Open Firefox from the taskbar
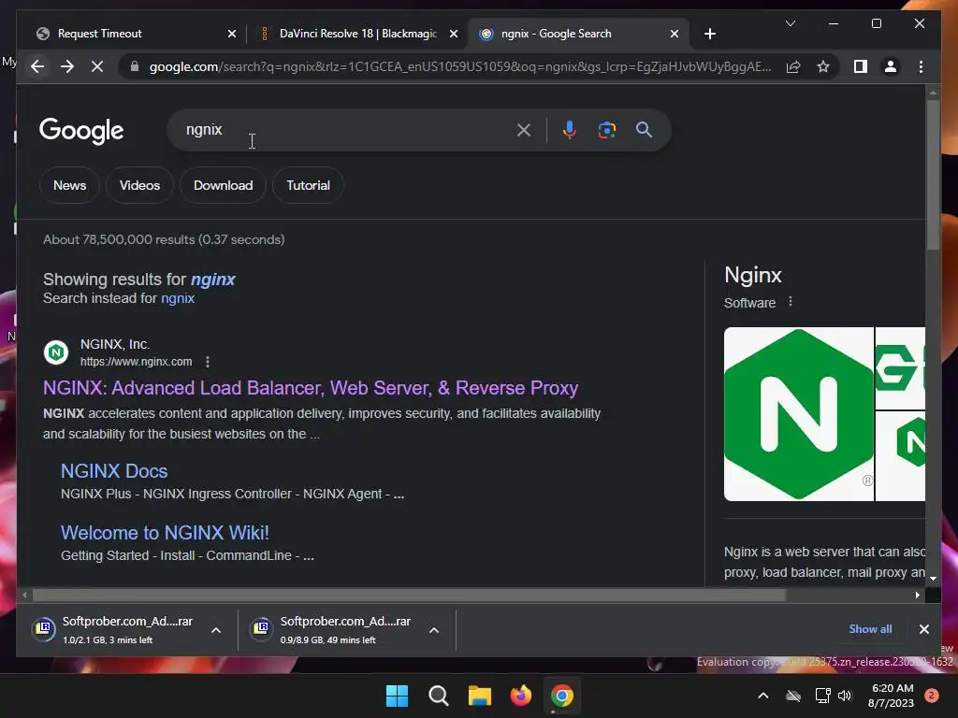This screenshot has width=958, height=718. tap(520, 696)
